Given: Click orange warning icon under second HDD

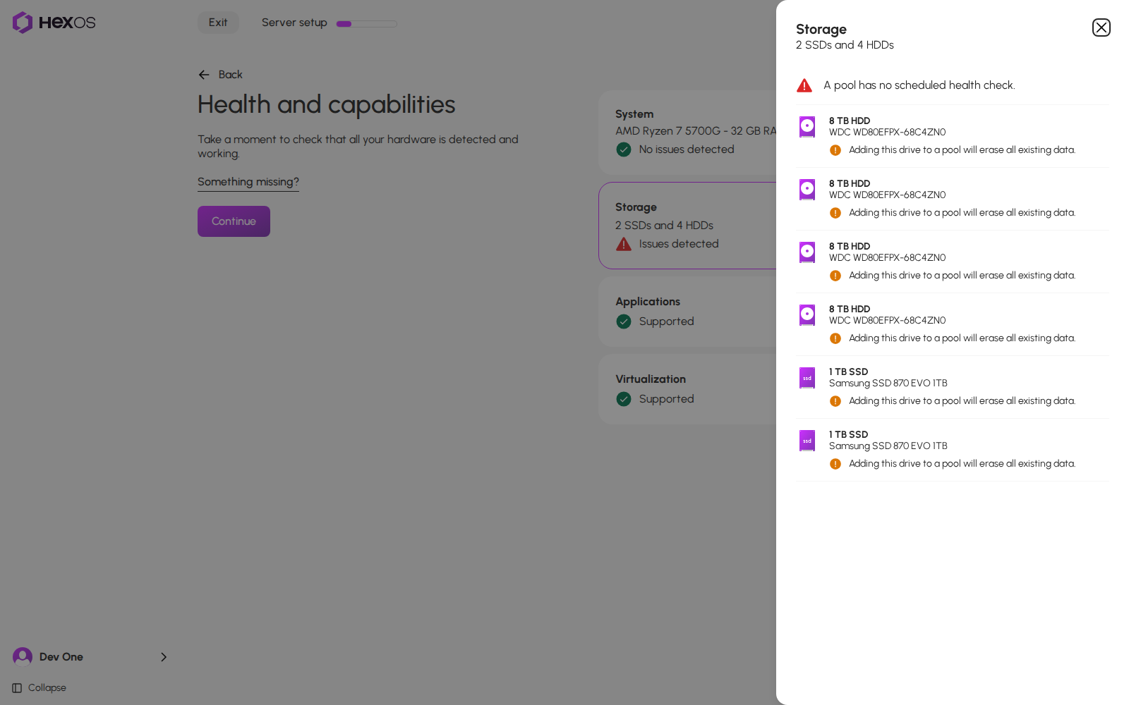Looking at the screenshot, I should pos(835,213).
